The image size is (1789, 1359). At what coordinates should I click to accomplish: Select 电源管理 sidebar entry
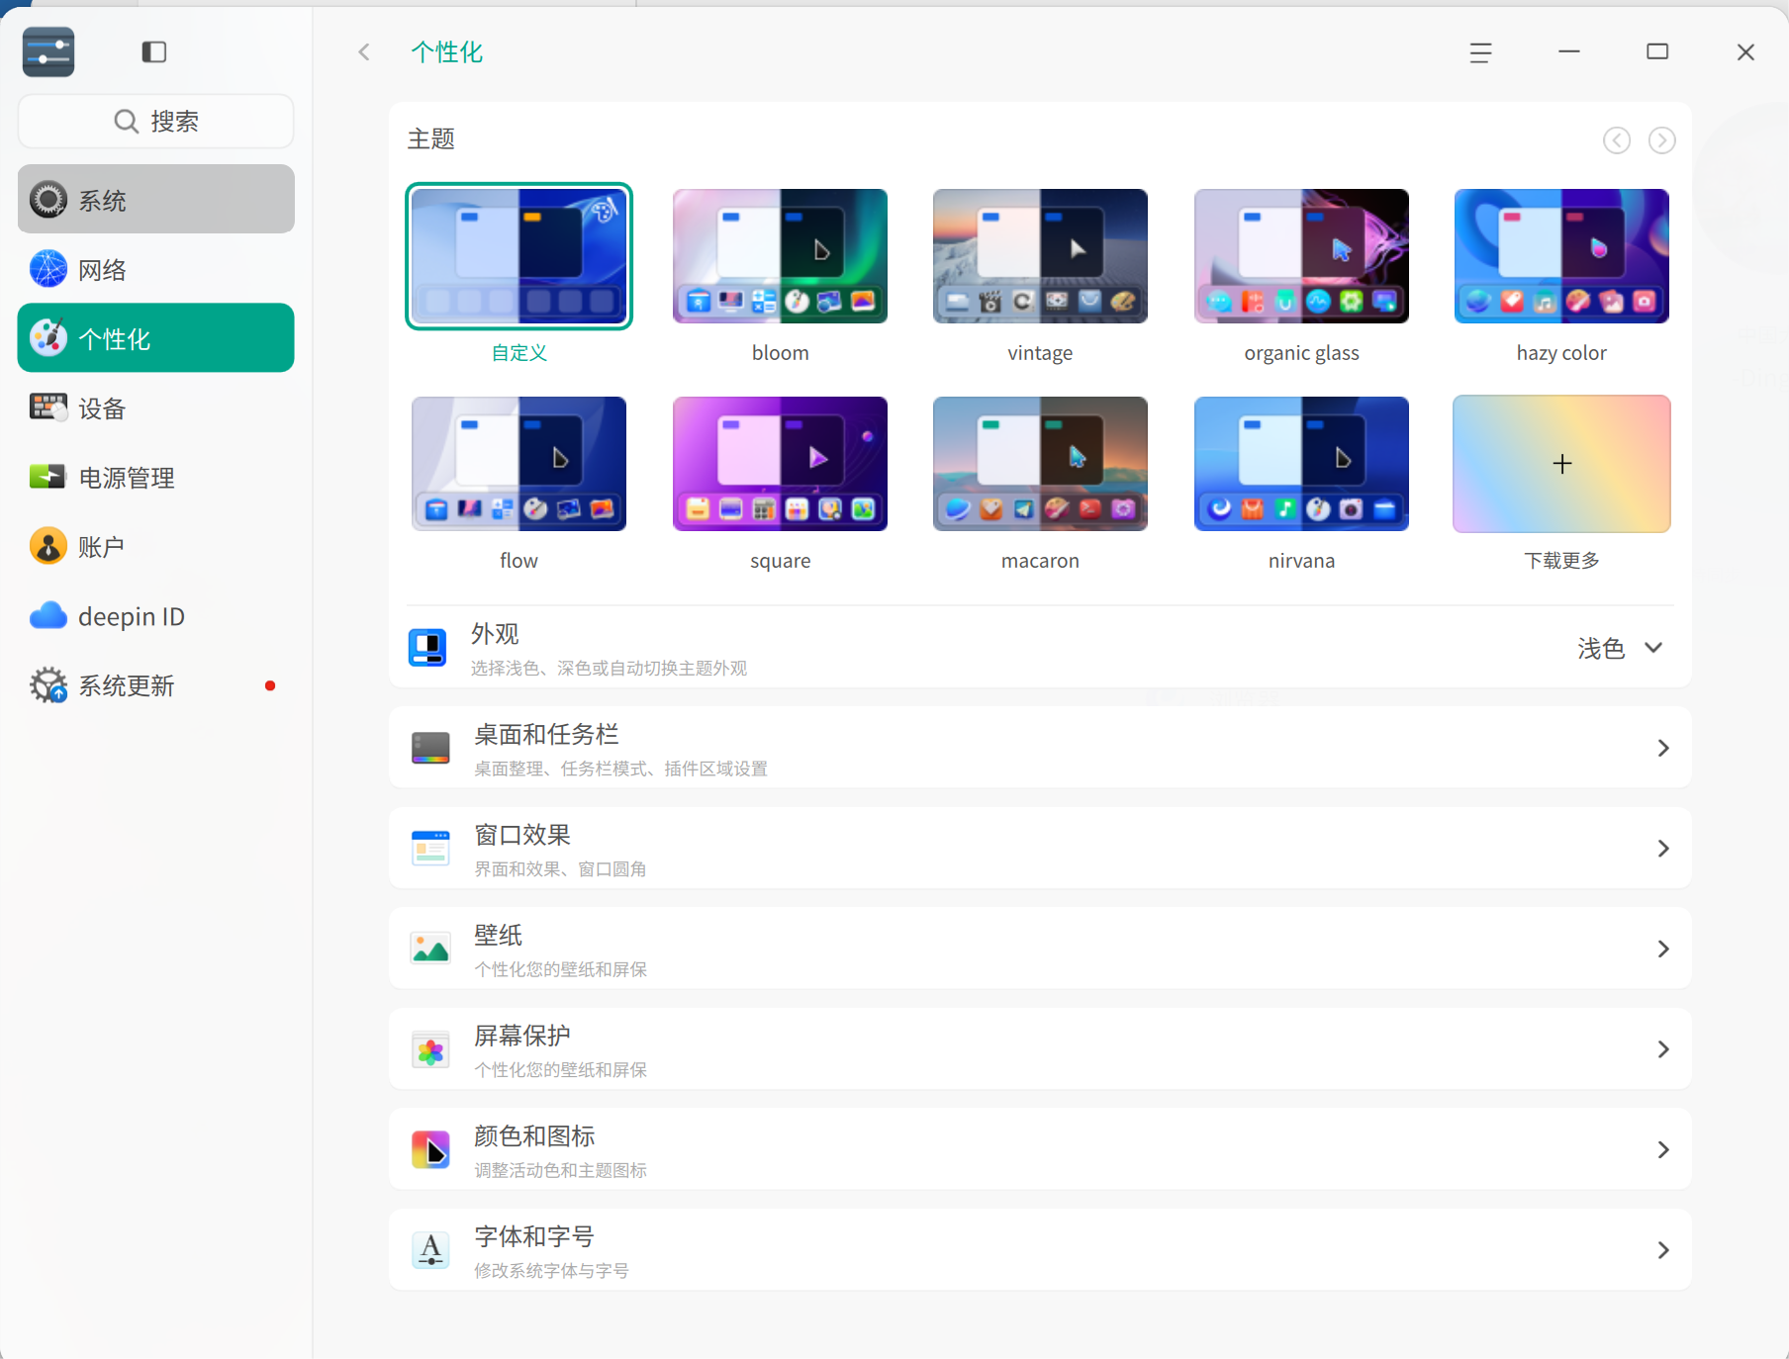156,477
